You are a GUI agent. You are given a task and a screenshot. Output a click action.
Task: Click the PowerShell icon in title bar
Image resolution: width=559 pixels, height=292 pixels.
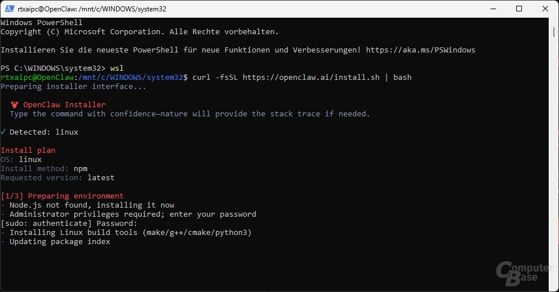[9, 9]
